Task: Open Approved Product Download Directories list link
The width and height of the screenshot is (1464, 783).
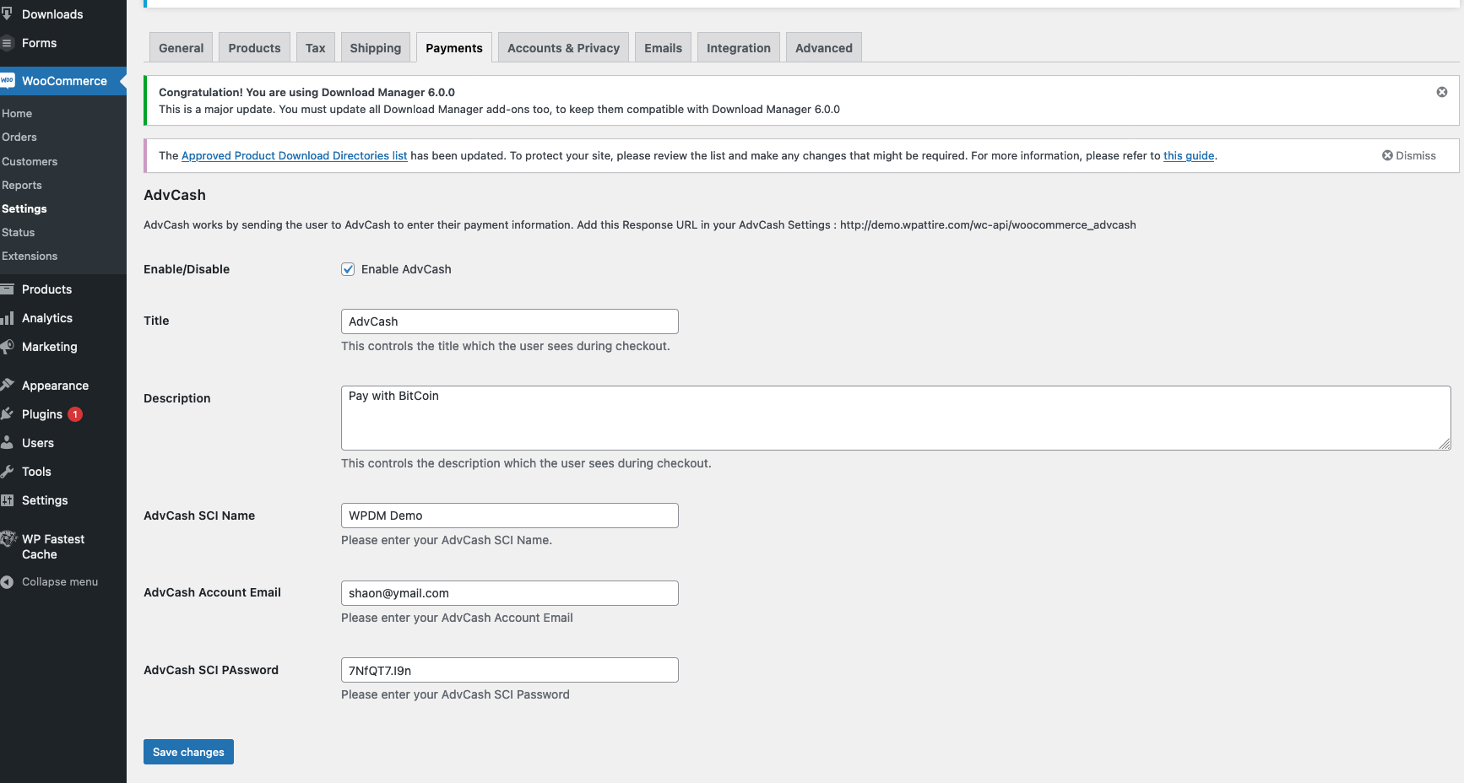Action: tap(294, 156)
